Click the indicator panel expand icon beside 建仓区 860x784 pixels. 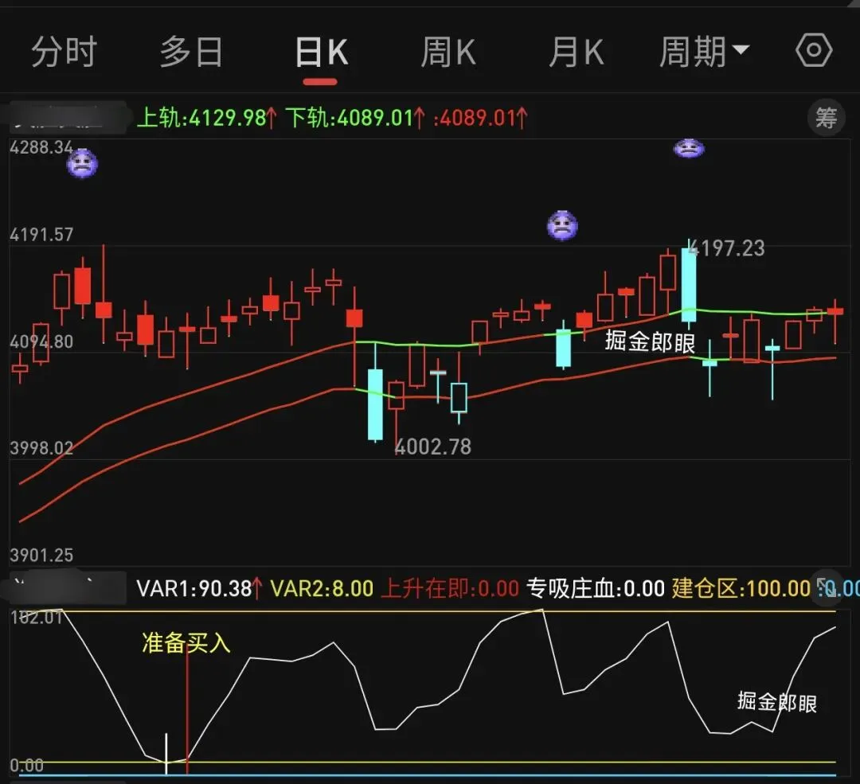pyautogui.click(x=826, y=588)
